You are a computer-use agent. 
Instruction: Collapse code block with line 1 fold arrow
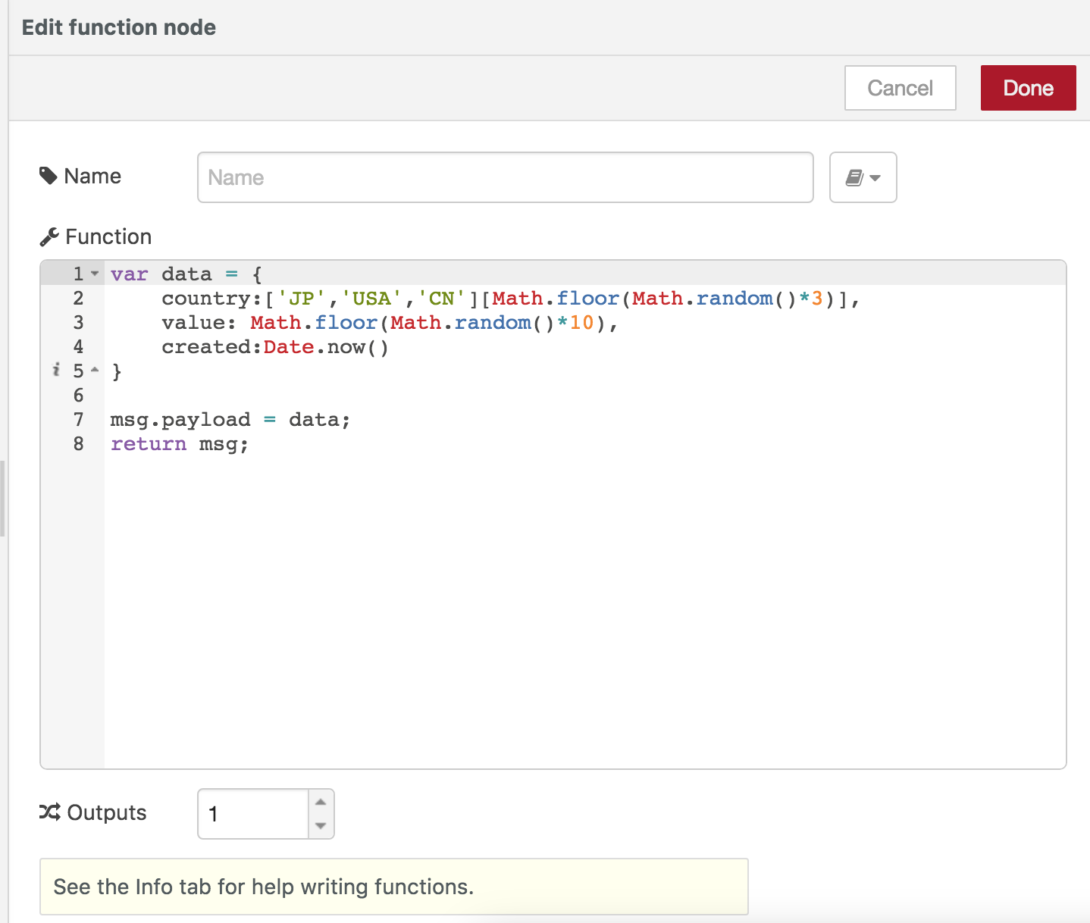96,273
